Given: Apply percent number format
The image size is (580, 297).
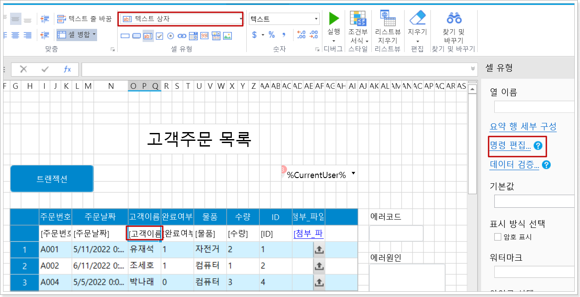Looking at the screenshot, I should 272,35.
